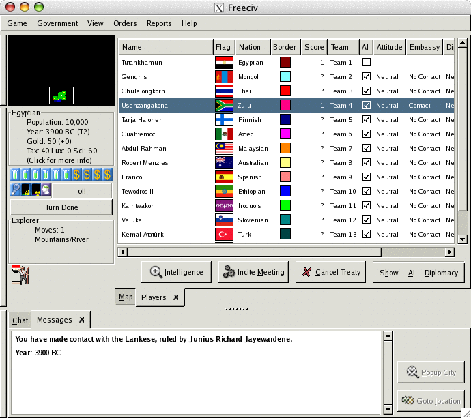The image size is (471, 418).
Task: Close the Players tab with its X
Action: coord(176,297)
